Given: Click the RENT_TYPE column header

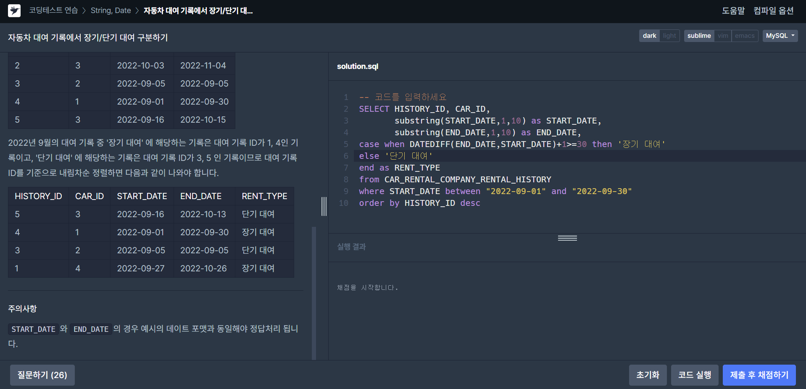Looking at the screenshot, I should click(264, 196).
